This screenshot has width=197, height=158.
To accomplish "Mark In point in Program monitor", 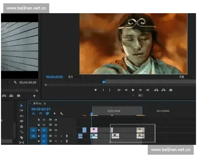I will click(103, 90).
